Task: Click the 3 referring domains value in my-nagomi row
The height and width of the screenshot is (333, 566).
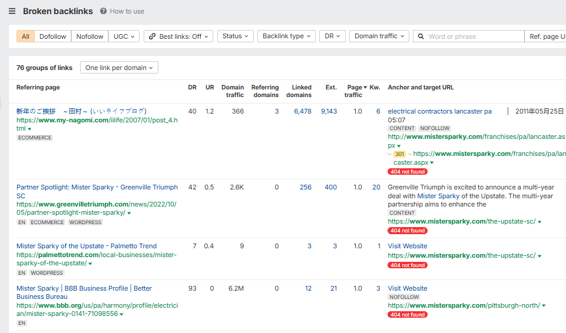Action: 276,111
